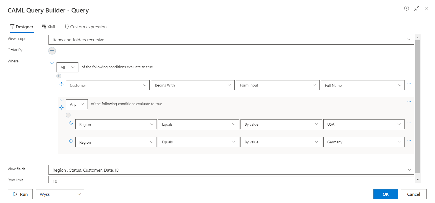
Task: Click the scrollbar up arrow
Action: 418,37
